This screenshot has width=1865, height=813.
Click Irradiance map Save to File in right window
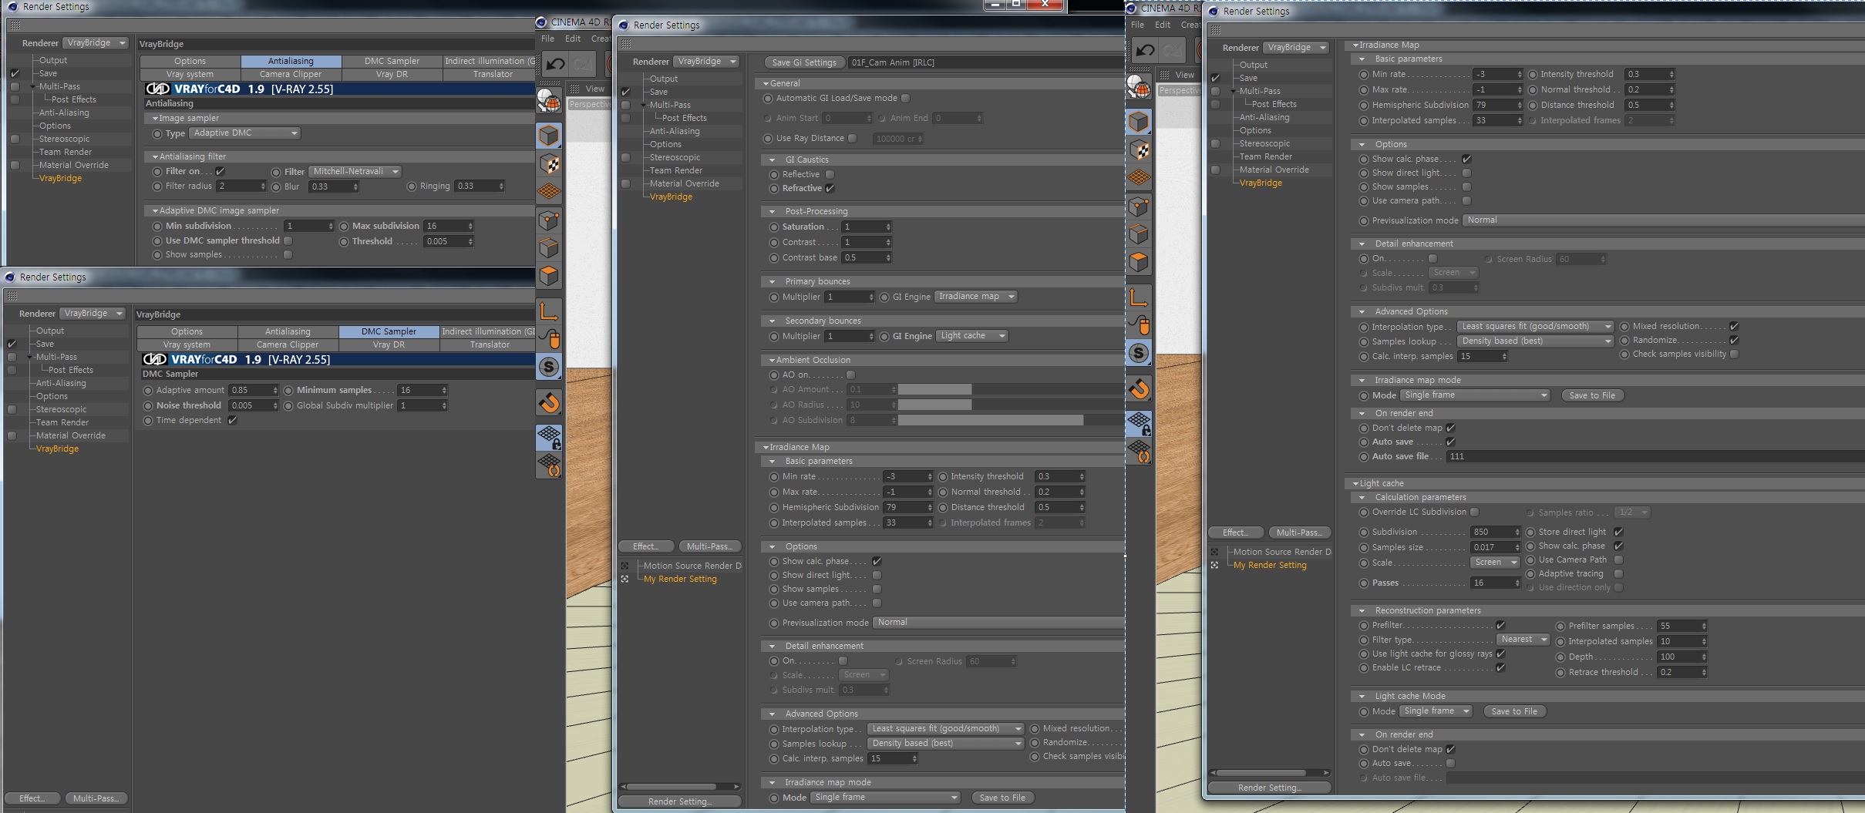point(1592,395)
